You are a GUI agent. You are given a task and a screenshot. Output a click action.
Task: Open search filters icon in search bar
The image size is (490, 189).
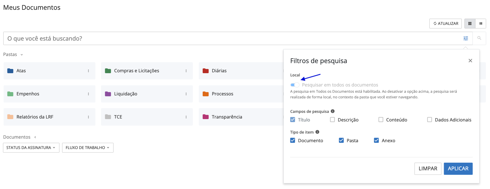click(466, 39)
